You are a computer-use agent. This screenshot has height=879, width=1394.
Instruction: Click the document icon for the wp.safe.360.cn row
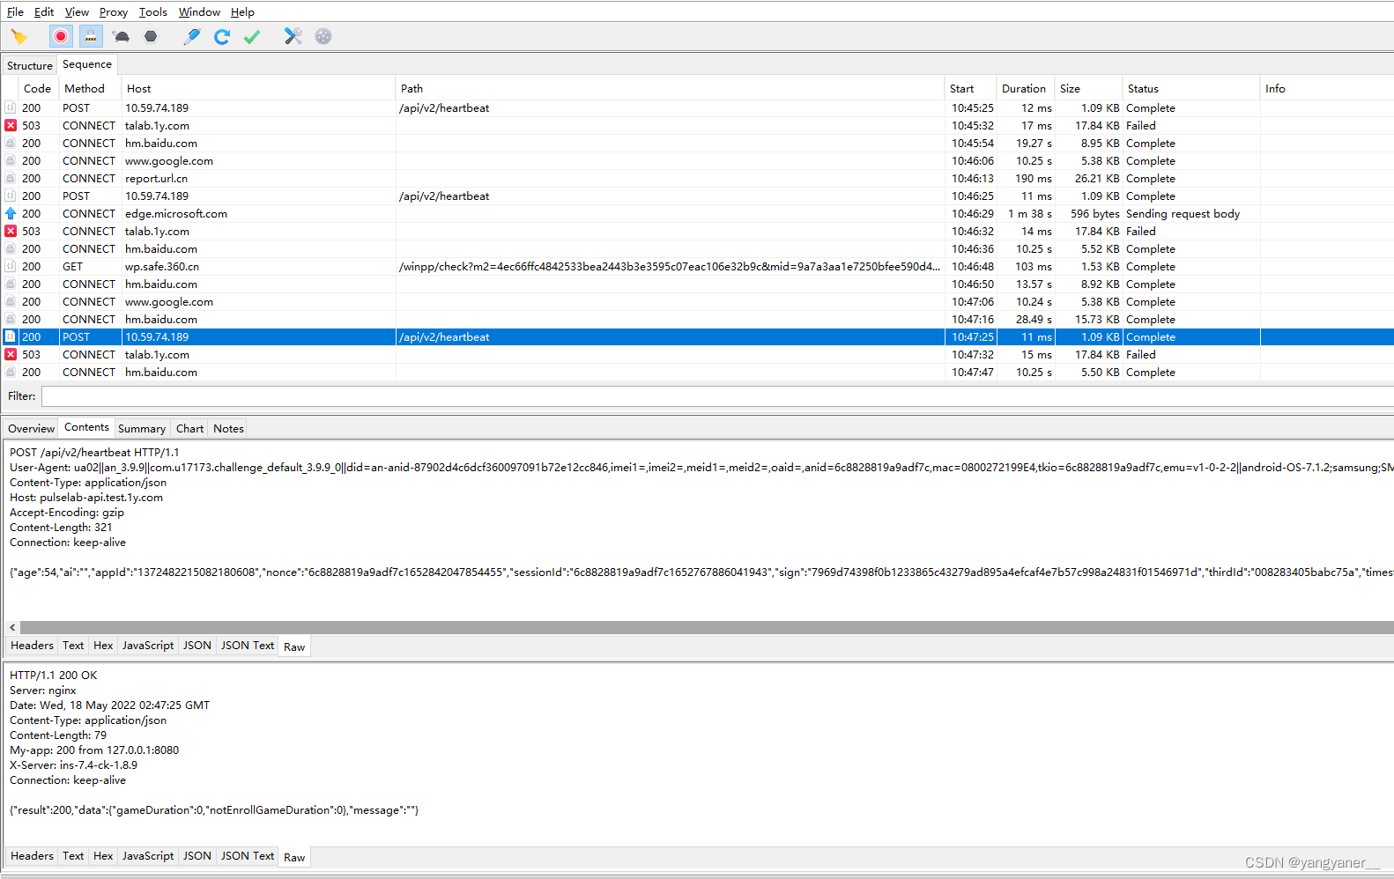[11, 266]
